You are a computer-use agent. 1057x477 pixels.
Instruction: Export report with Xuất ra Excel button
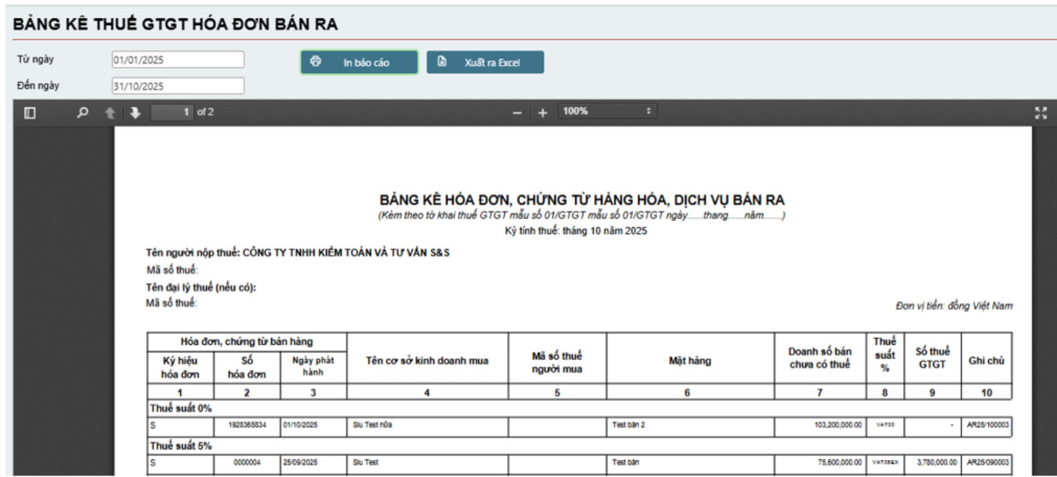click(x=485, y=63)
